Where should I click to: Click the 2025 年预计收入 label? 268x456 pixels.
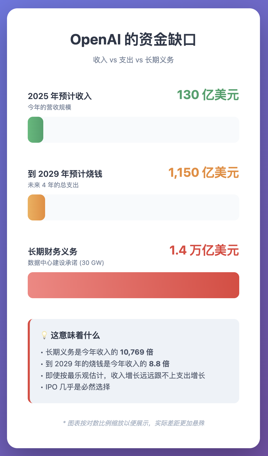[60, 96]
